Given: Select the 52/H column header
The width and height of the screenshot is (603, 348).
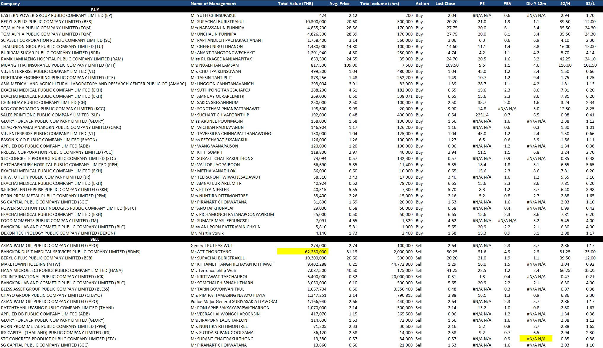Looking at the screenshot, I should (565, 4).
